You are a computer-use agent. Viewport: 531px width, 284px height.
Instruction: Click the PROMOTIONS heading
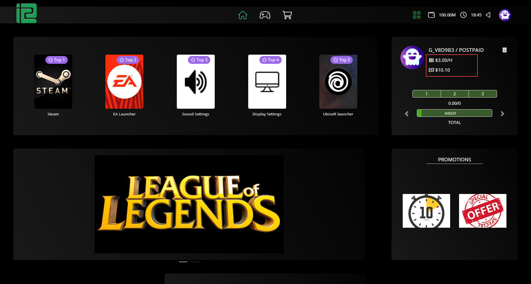[455, 160]
